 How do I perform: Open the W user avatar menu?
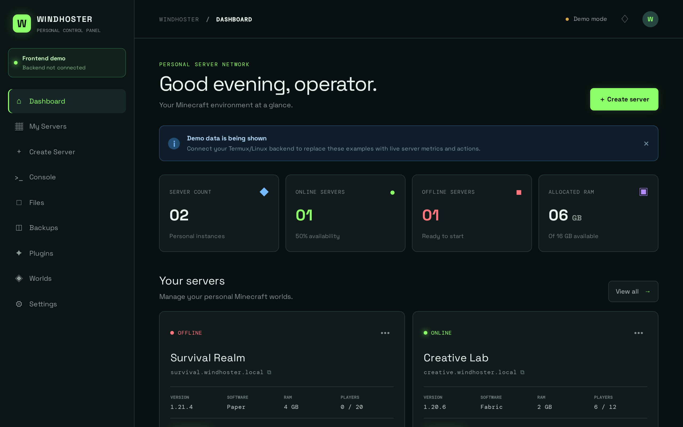coord(650,19)
